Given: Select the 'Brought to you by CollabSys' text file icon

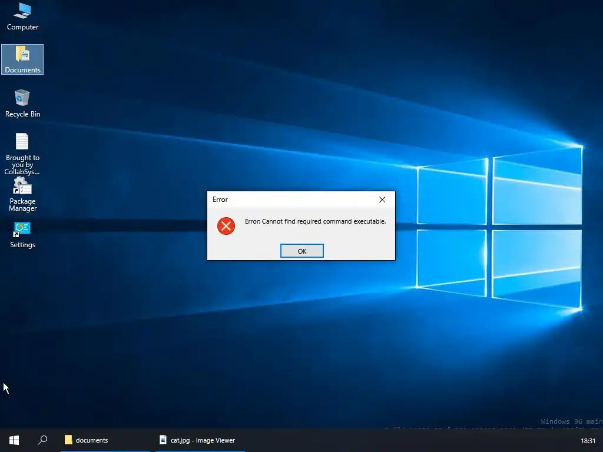Looking at the screenshot, I should point(22,154).
